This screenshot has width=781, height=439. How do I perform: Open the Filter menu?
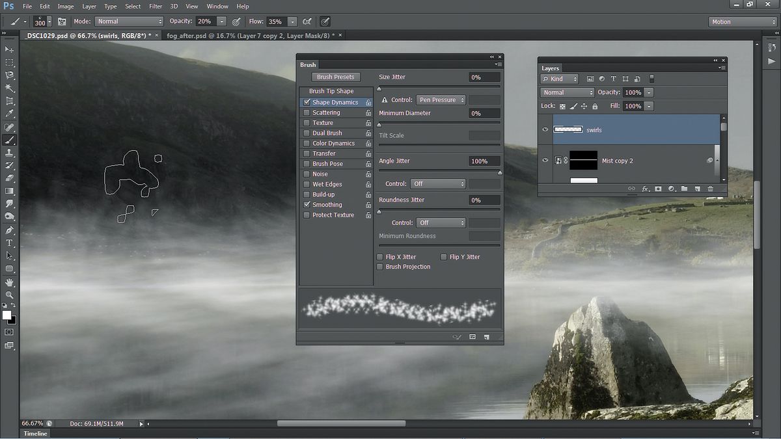(156, 6)
